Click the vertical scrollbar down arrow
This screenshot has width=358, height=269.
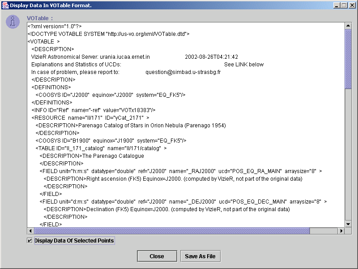tap(348, 224)
